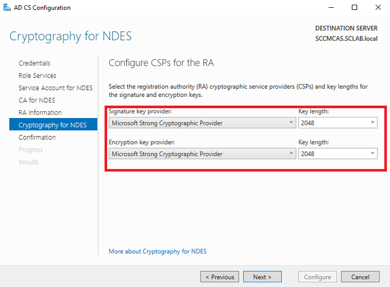Screen dimensions: 390x287
Task: Maximize the AD CS Configuration window
Action: pyautogui.click(x=355, y=8)
